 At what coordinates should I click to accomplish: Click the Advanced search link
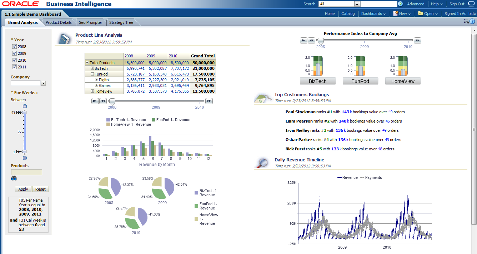pyautogui.click(x=416, y=4)
